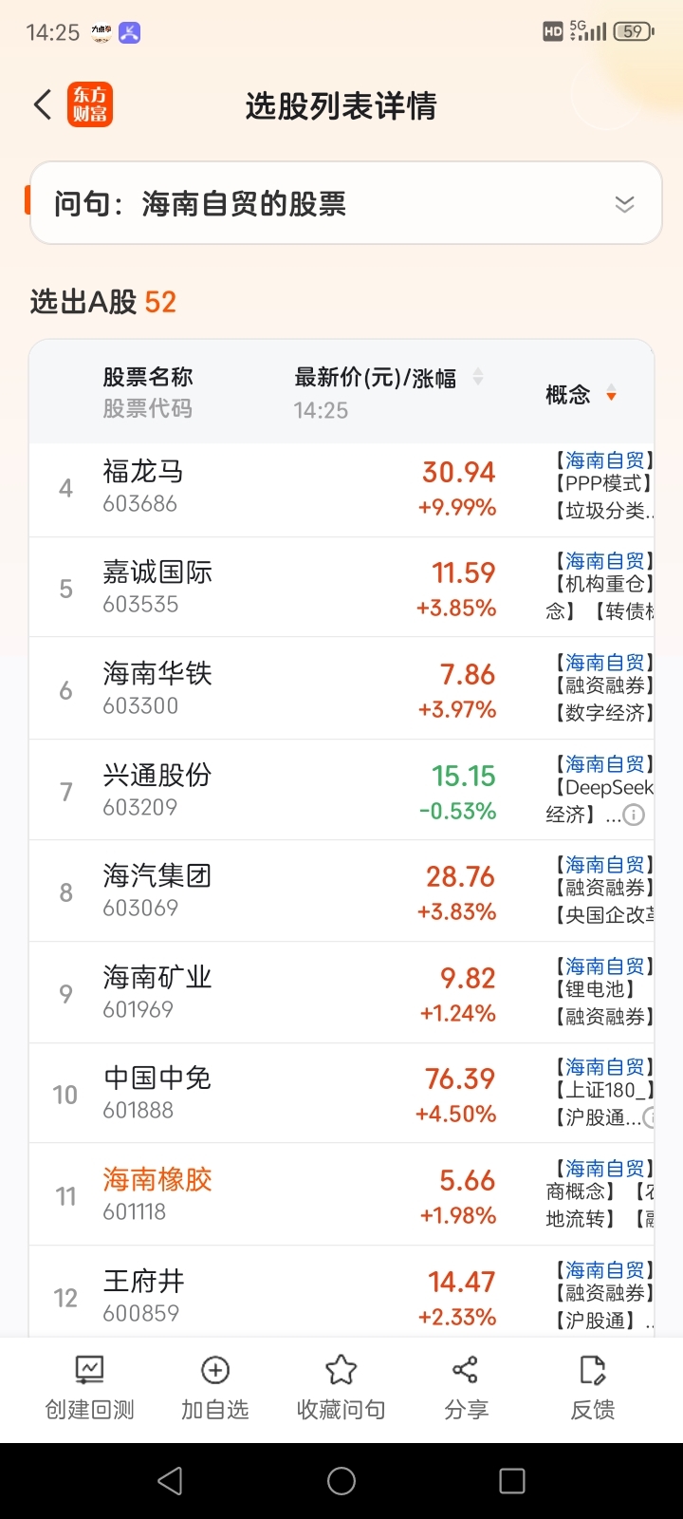Open the 东方财富 logo icon
683x1519 pixels.
[90, 104]
